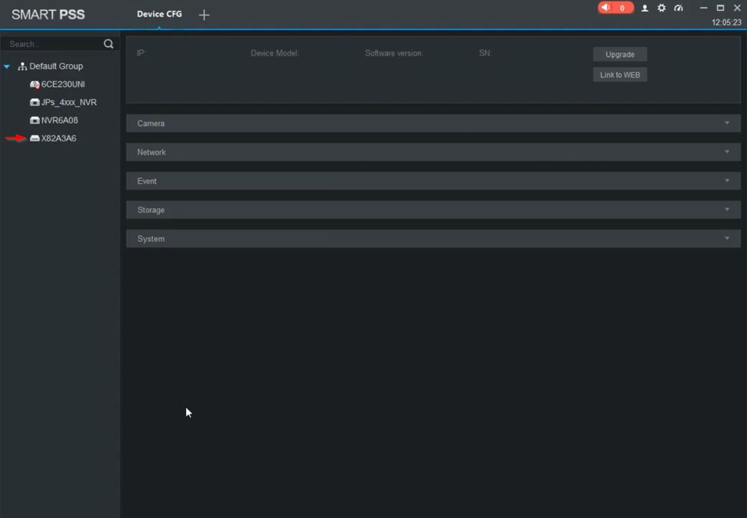Expand the Camera section
The height and width of the screenshot is (518, 747).
coord(433,123)
